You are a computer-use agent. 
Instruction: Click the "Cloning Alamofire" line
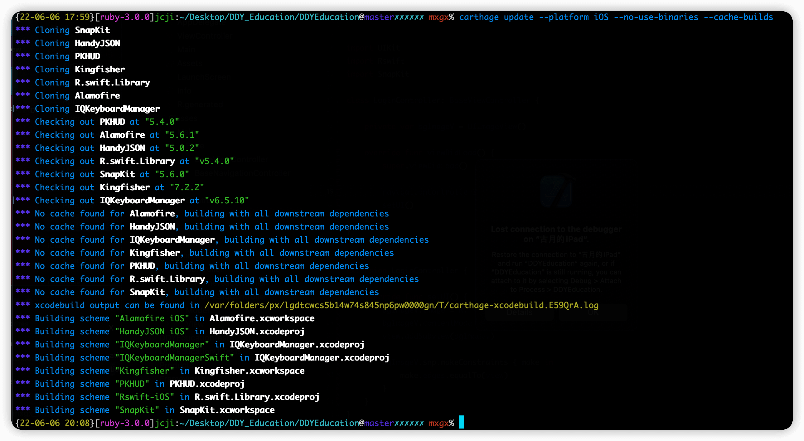click(68, 96)
